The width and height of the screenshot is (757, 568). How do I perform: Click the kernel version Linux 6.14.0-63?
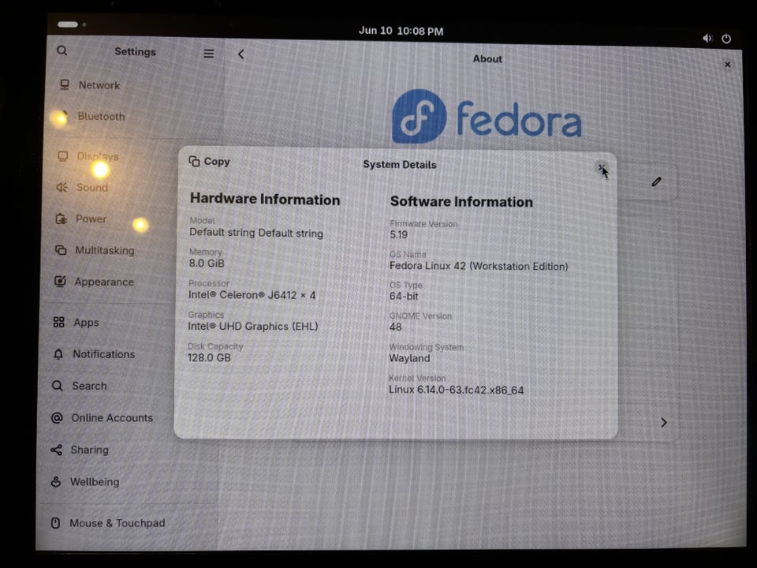point(457,390)
